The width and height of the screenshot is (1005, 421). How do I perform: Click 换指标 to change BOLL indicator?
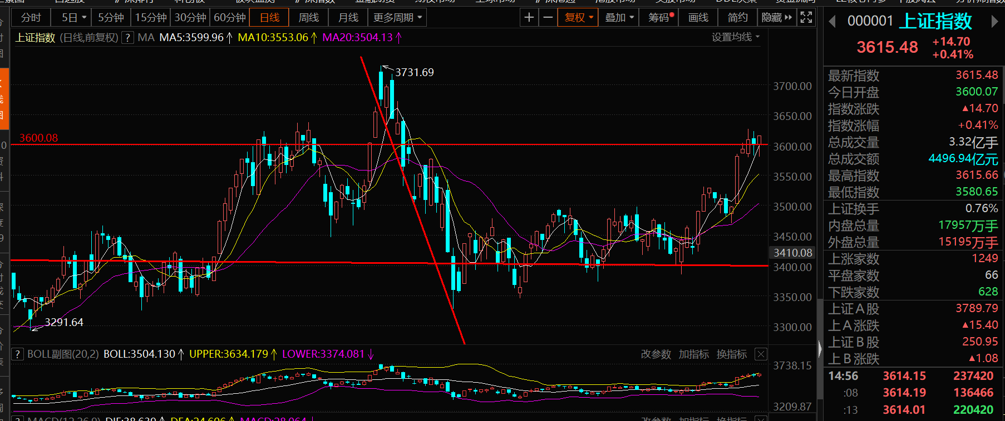[731, 354]
